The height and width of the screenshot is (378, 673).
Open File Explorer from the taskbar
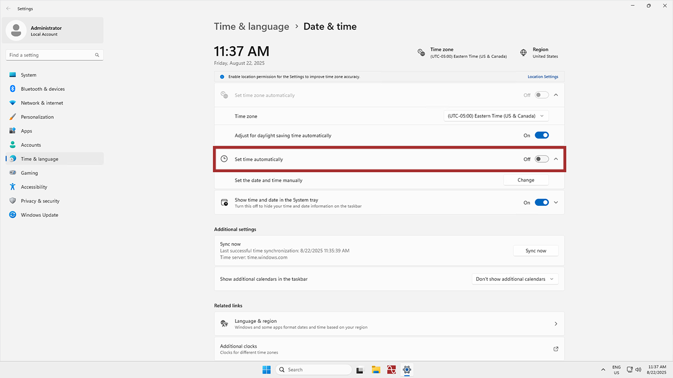(376, 370)
